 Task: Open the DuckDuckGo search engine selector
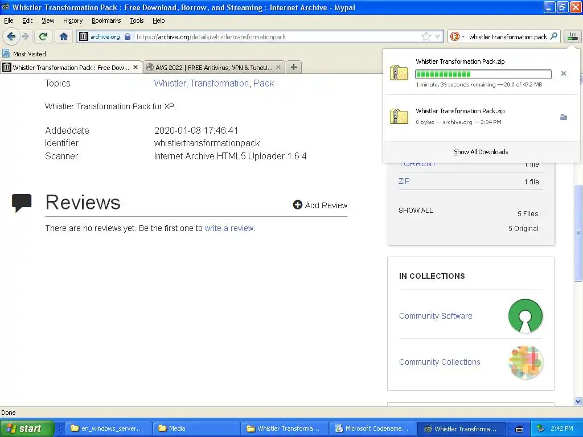(x=457, y=36)
